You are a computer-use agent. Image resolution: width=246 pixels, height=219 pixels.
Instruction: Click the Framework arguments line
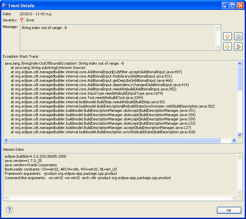coord(61,173)
